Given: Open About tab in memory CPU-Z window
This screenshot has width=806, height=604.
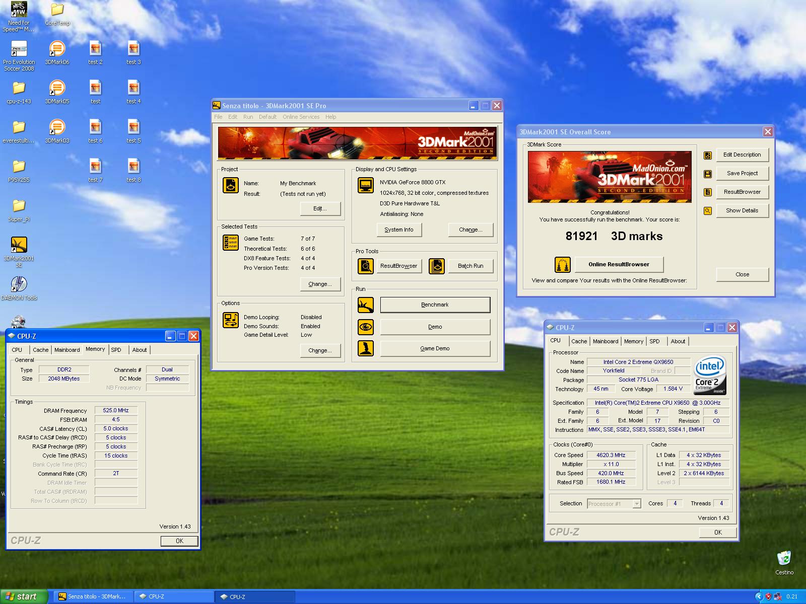Looking at the screenshot, I should [x=140, y=350].
